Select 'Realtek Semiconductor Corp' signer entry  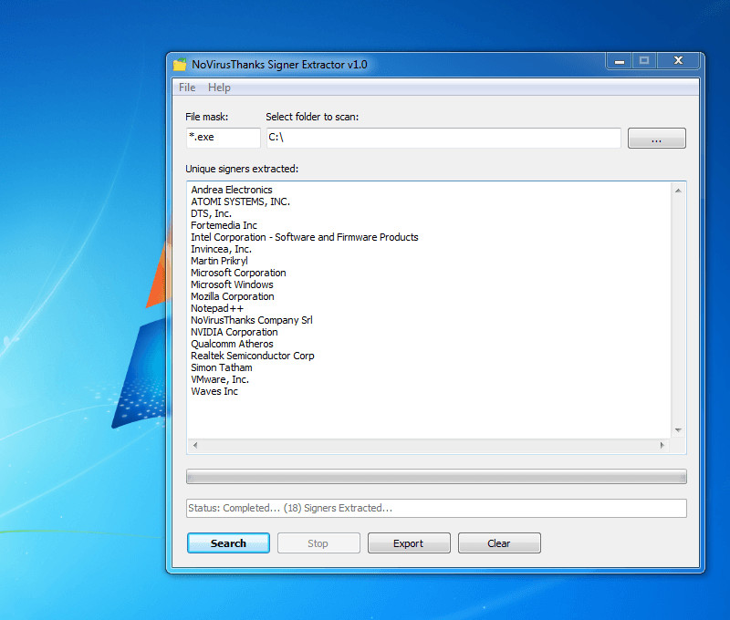[x=253, y=356]
